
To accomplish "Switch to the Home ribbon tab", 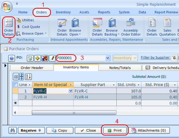I will point(23,12).
